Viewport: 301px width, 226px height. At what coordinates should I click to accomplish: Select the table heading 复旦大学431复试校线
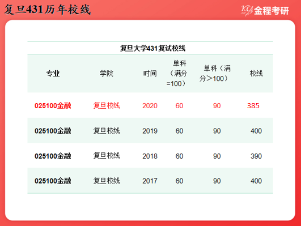(x=152, y=48)
